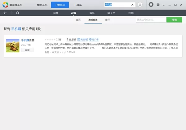Select the 排行 sub-tab
The width and height of the screenshot is (186, 130).
point(107,20)
